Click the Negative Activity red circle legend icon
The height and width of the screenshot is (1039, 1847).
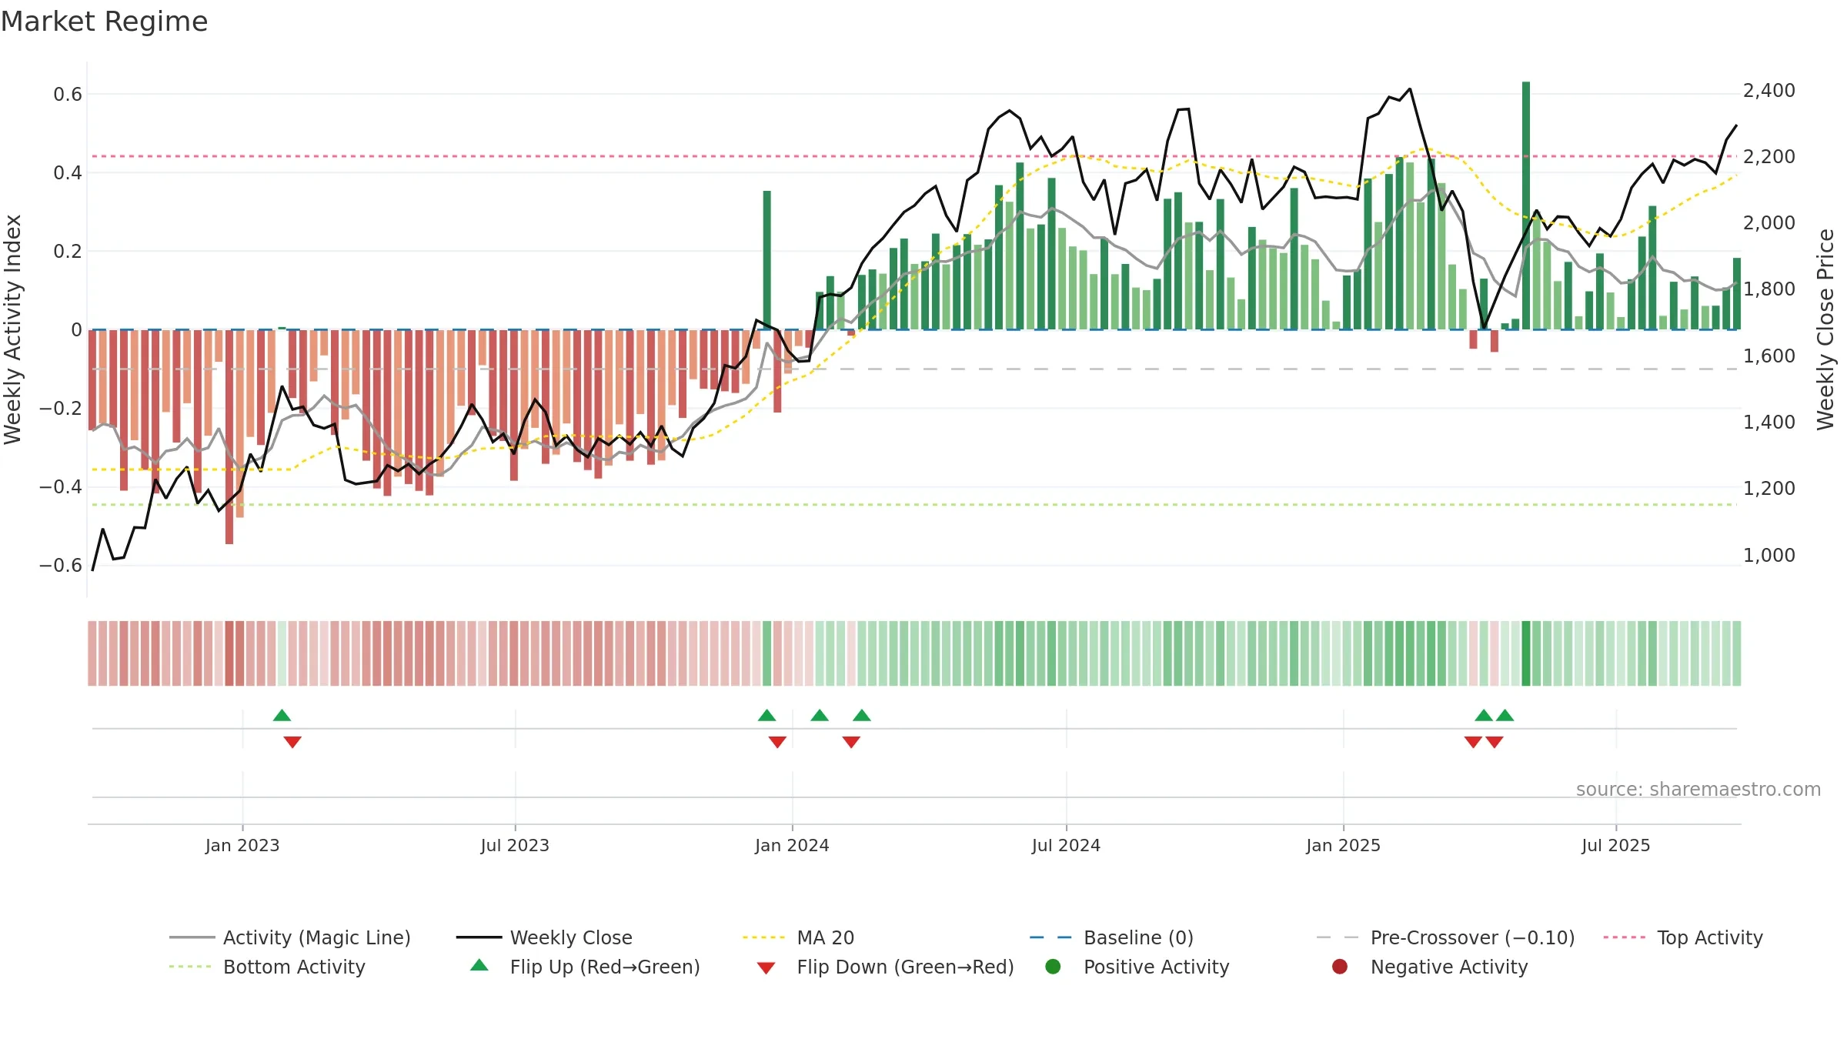pyautogui.click(x=1340, y=966)
